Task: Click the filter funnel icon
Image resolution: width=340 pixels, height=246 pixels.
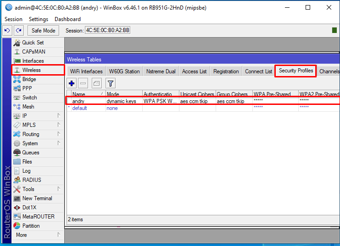Action: pyautogui.click(x=111, y=83)
